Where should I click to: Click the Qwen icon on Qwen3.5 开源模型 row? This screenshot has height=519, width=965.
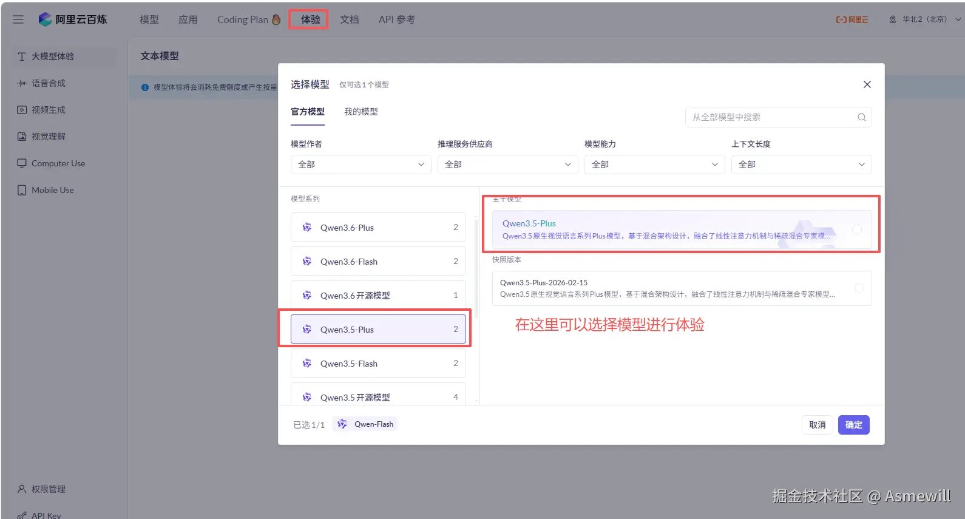pos(307,398)
